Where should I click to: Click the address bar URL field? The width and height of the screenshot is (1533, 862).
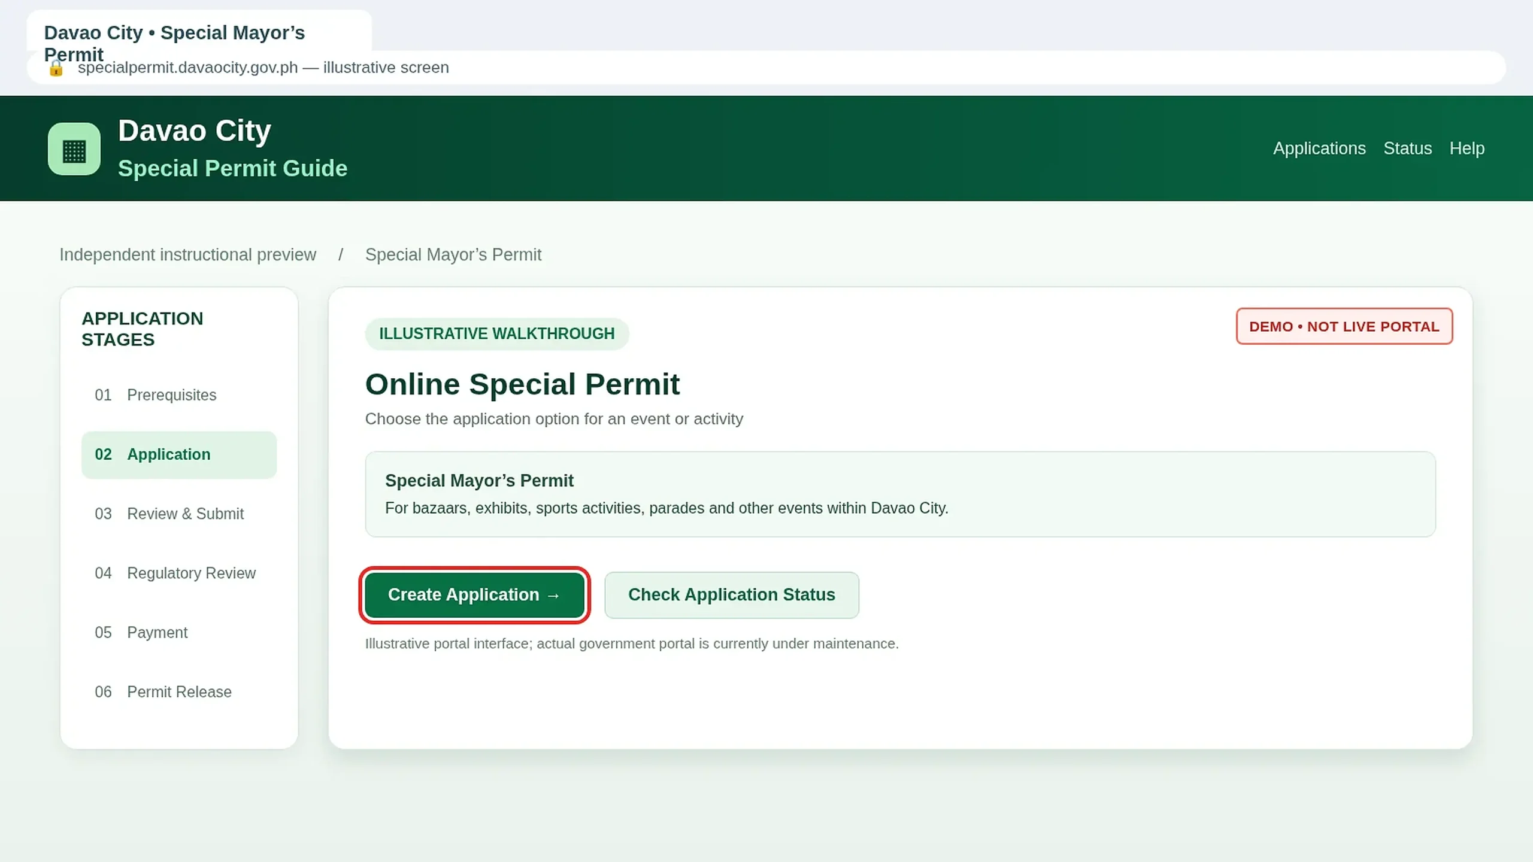pyautogui.click(x=766, y=68)
